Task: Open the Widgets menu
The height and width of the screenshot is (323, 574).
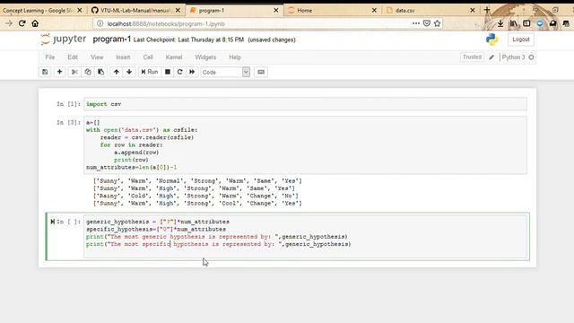Action: tap(205, 57)
